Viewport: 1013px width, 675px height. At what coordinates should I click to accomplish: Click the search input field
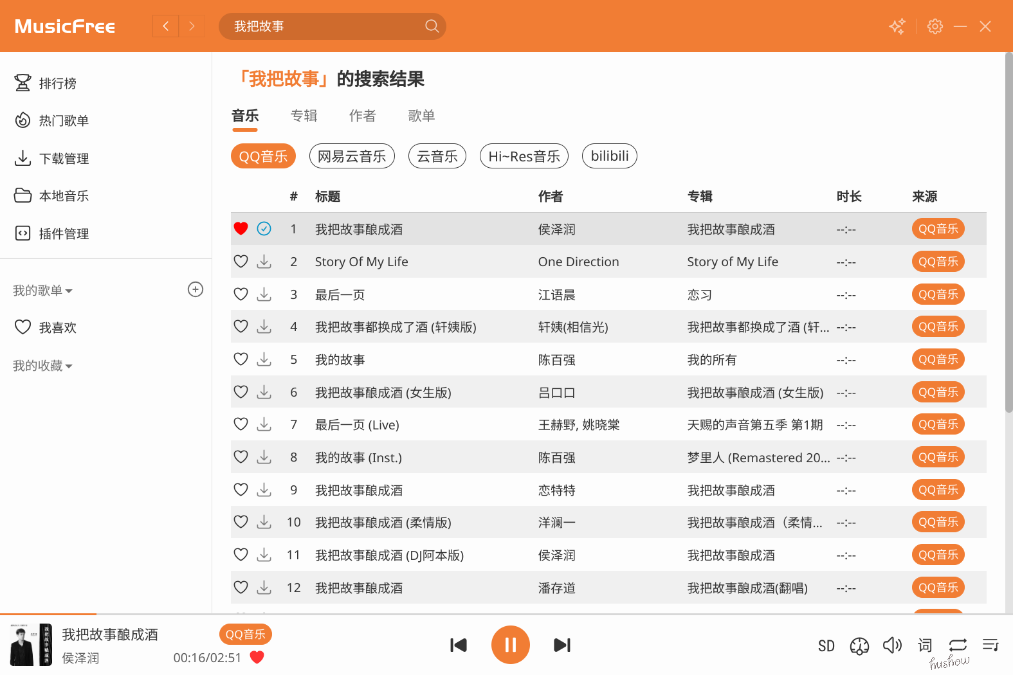point(325,26)
